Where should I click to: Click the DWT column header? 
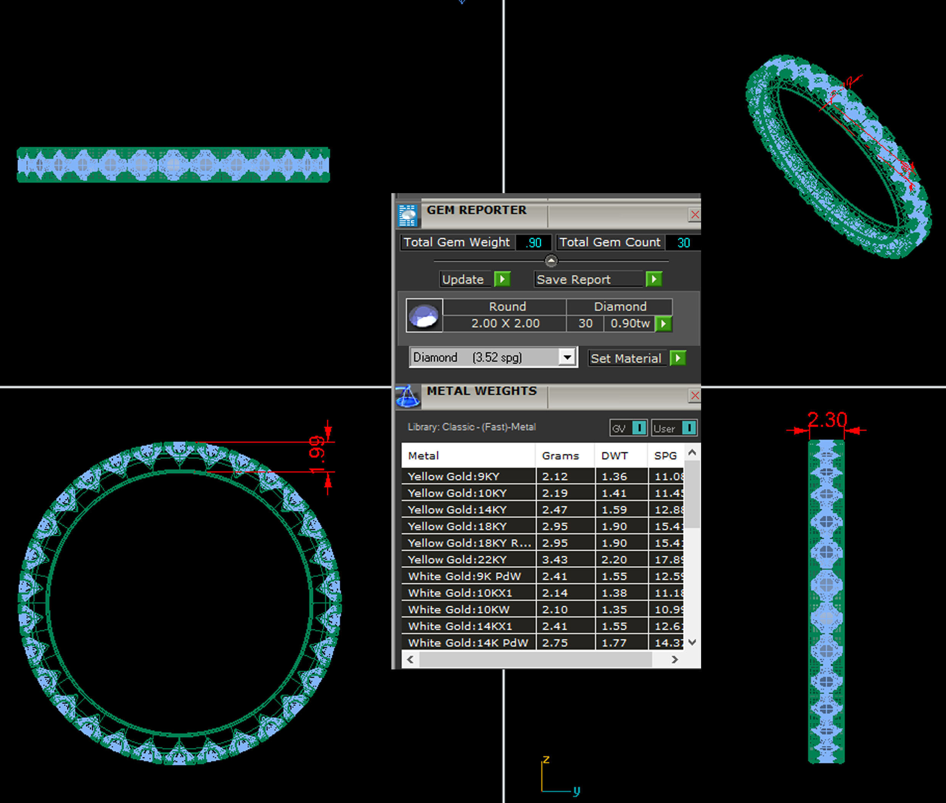pyautogui.click(x=614, y=456)
